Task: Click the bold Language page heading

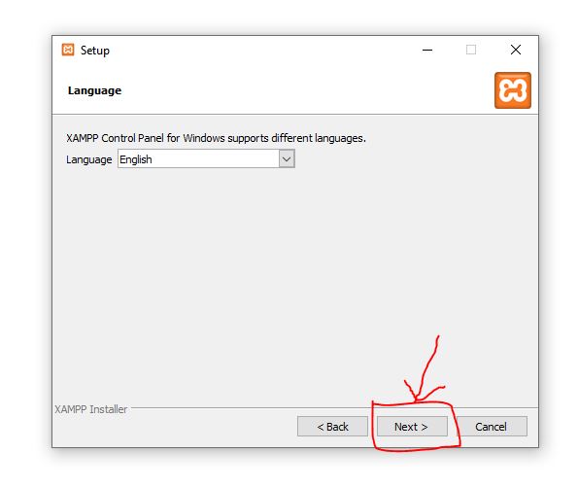Action: (x=94, y=90)
